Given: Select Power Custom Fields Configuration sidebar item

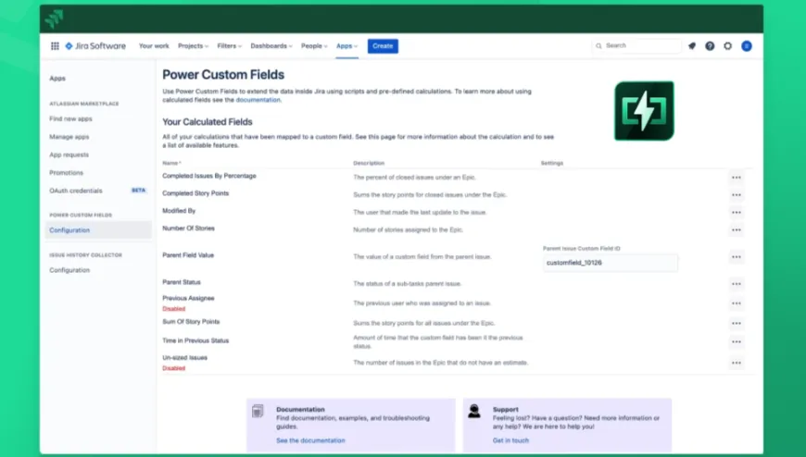Looking at the screenshot, I should click(97, 230).
